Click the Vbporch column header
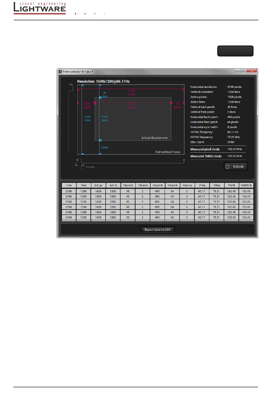The width and height of the screenshot is (272, 398). coord(128,185)
